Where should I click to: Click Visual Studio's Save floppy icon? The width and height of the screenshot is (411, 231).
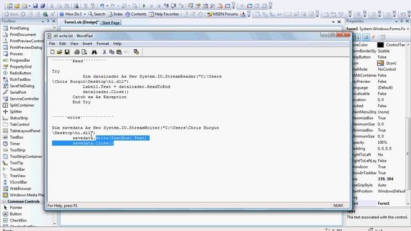tap(35, 6)
